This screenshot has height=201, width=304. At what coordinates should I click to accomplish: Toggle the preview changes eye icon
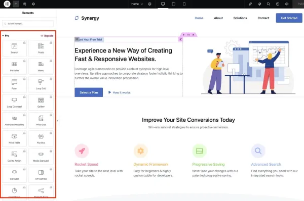(x=287, y=4)
